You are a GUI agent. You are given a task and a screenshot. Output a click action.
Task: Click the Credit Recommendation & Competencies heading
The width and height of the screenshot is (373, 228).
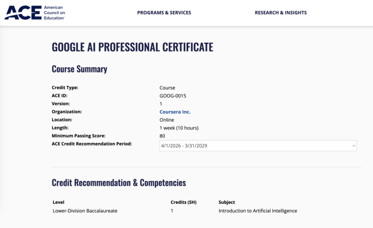[119, 183]
